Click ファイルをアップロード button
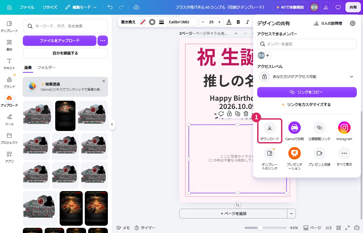 [60, 41]
